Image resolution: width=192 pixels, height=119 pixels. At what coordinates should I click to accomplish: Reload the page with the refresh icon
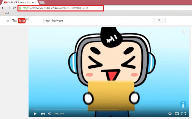coord(14,8)
